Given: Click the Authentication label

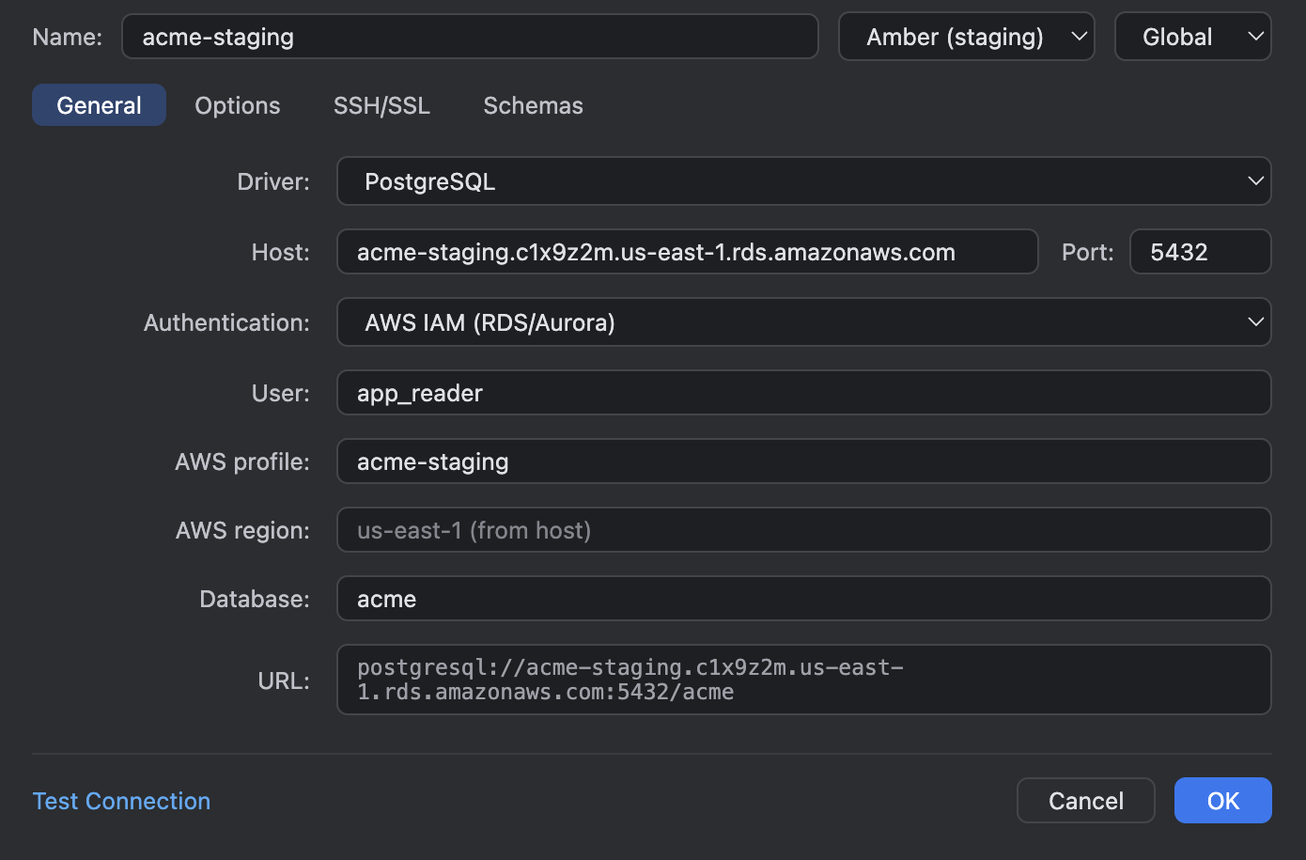Looking at the screenshot, I should pyautogui.click(x=226, y=322).
